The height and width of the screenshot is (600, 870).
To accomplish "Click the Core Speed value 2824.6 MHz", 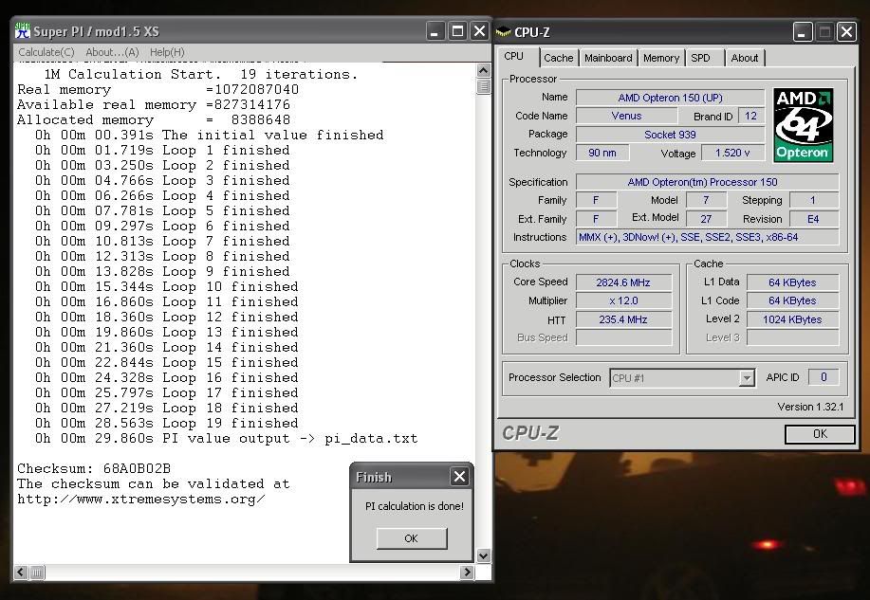I will [623, 282].
